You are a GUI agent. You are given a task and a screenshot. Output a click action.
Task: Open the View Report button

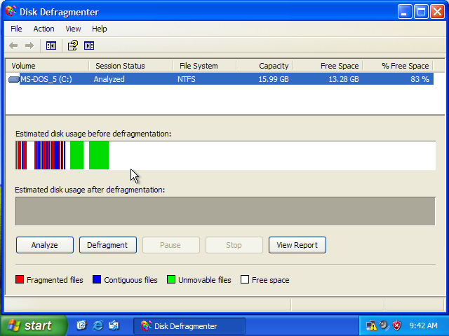(x=297, y=245)
